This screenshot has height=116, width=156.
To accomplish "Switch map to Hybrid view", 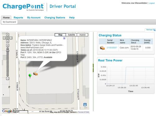I will pos(82,35).
